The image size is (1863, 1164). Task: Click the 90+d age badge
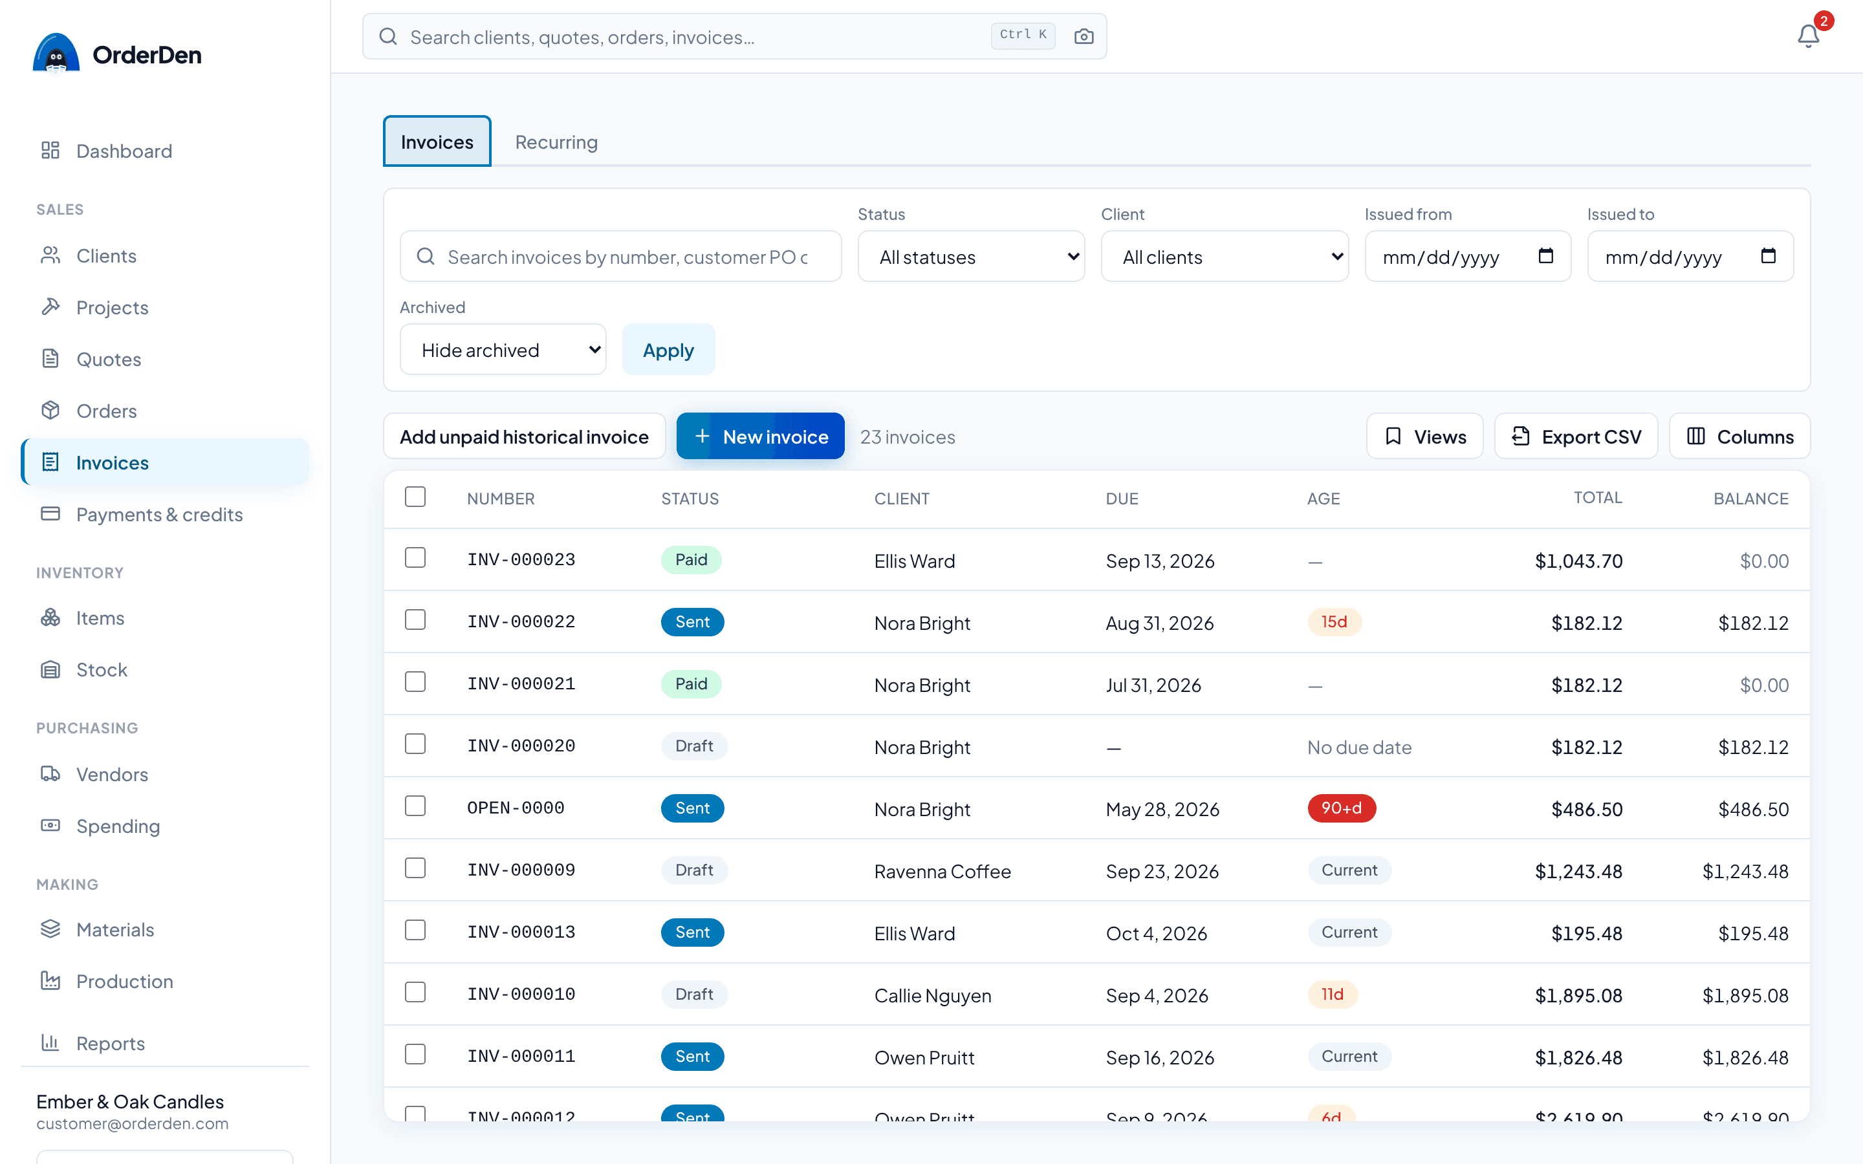coord(1341,808)
